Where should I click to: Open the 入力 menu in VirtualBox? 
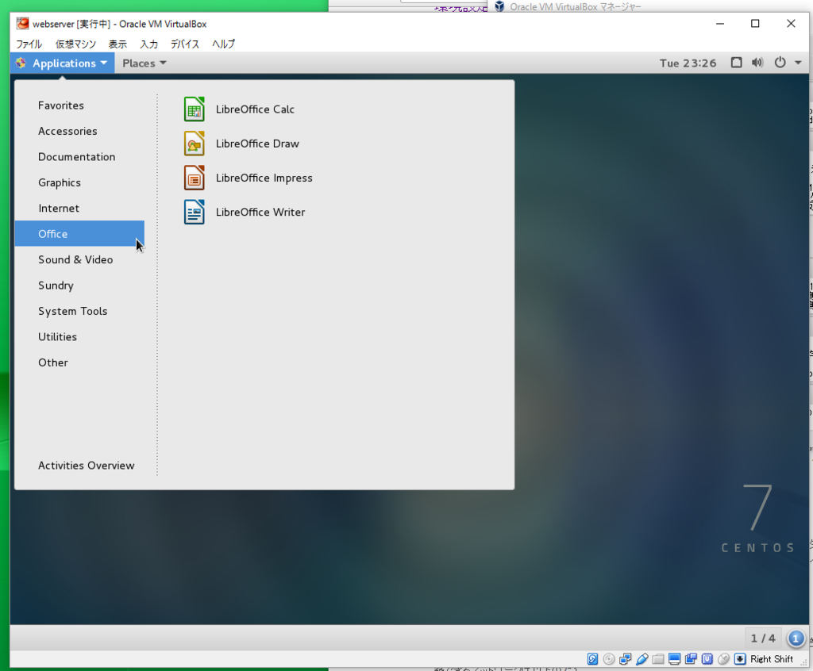tap(148, 44)
